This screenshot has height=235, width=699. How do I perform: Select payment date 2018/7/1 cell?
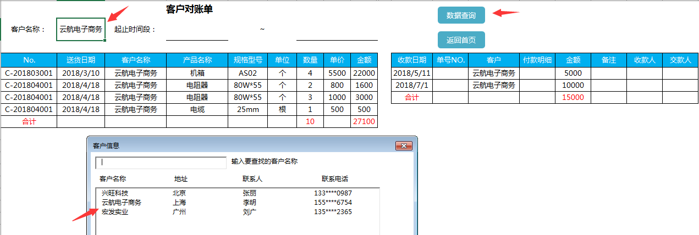[411, 85]
